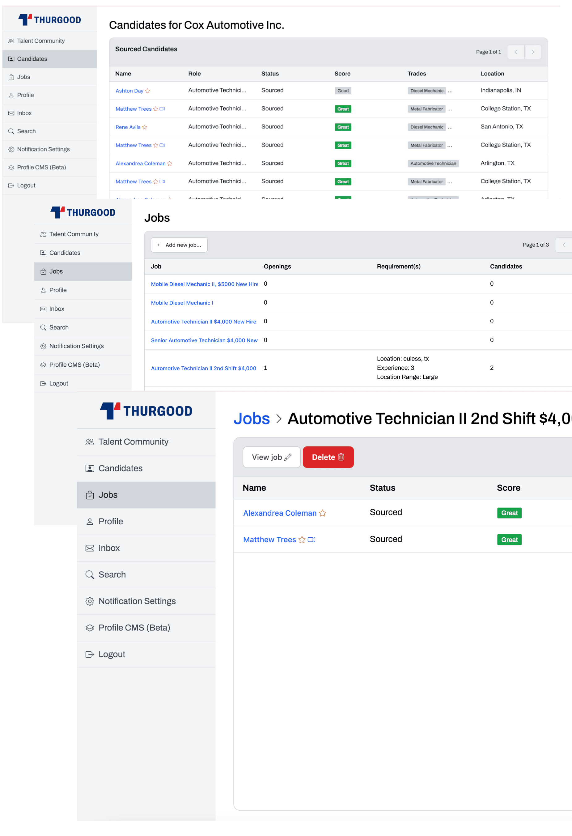The image size is (572, 836).
Task: Open Talent Community in the largest sidebar
Action: (x=133, y=442)
